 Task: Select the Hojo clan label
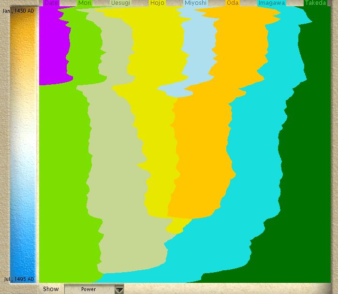pyautogui.click(x=157, y=3)
